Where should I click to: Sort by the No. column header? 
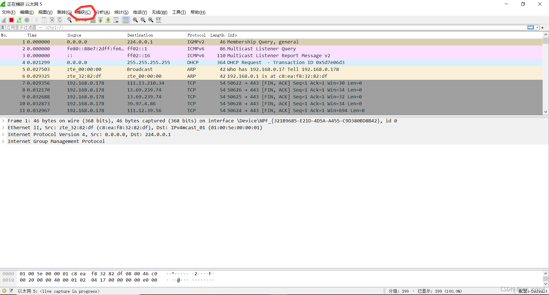coord(13,35)
